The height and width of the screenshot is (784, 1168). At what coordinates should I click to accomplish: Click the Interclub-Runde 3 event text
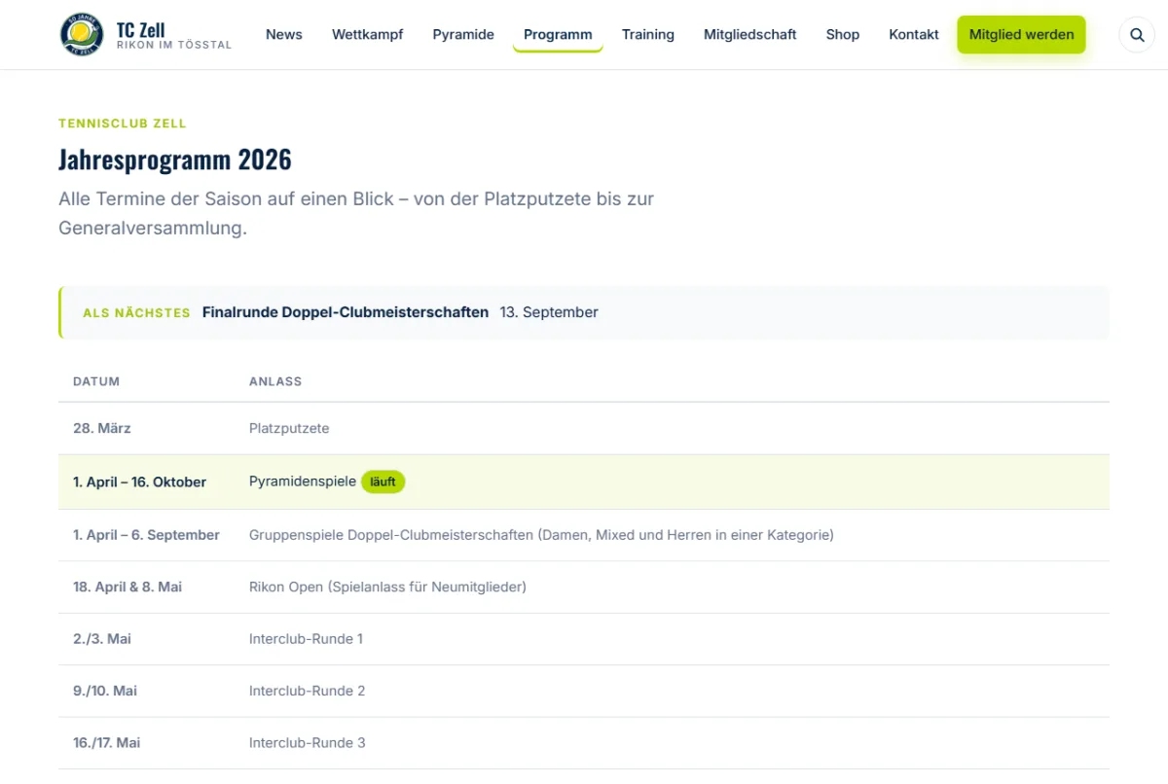click(308, 742)
